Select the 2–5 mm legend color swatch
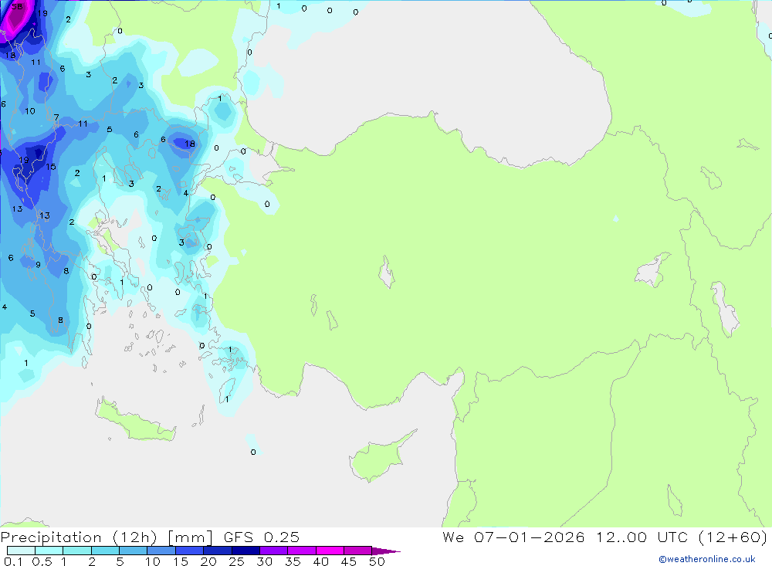772x566 pixels. (x=105, y=551)
